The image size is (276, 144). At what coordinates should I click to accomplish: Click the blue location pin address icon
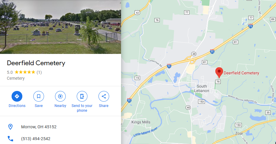tap(10, 127)
